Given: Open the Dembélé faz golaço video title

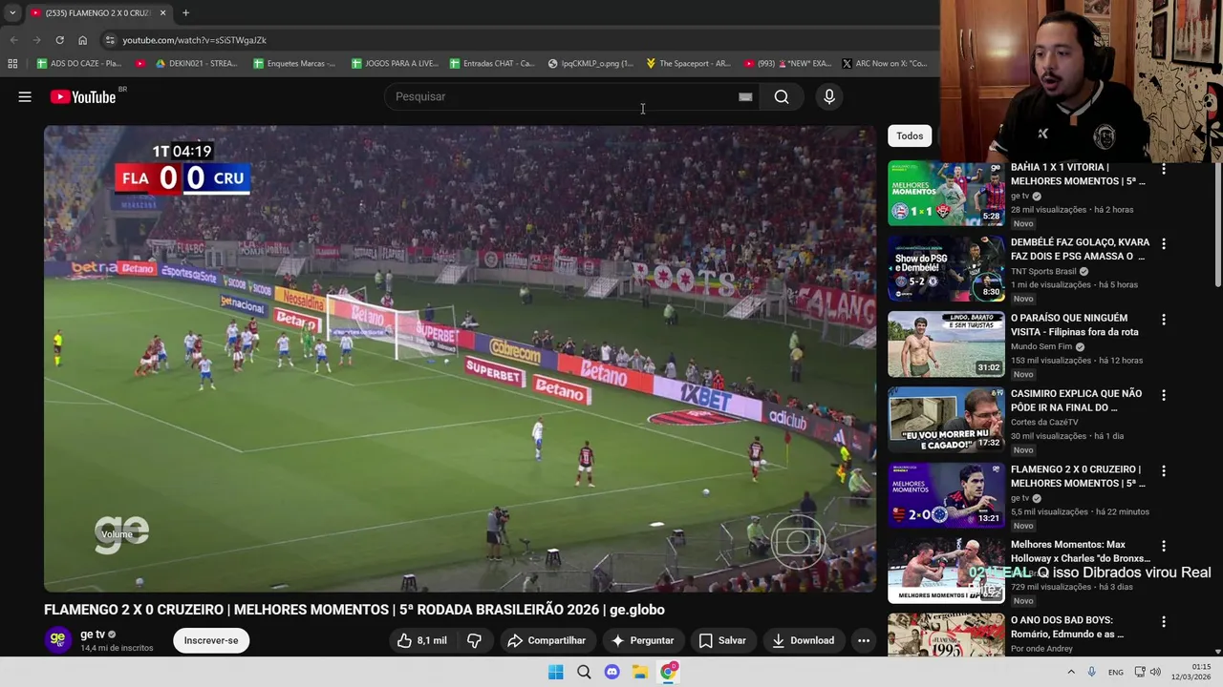Looking at the screenshot, I should click(x=1080, y=249).
